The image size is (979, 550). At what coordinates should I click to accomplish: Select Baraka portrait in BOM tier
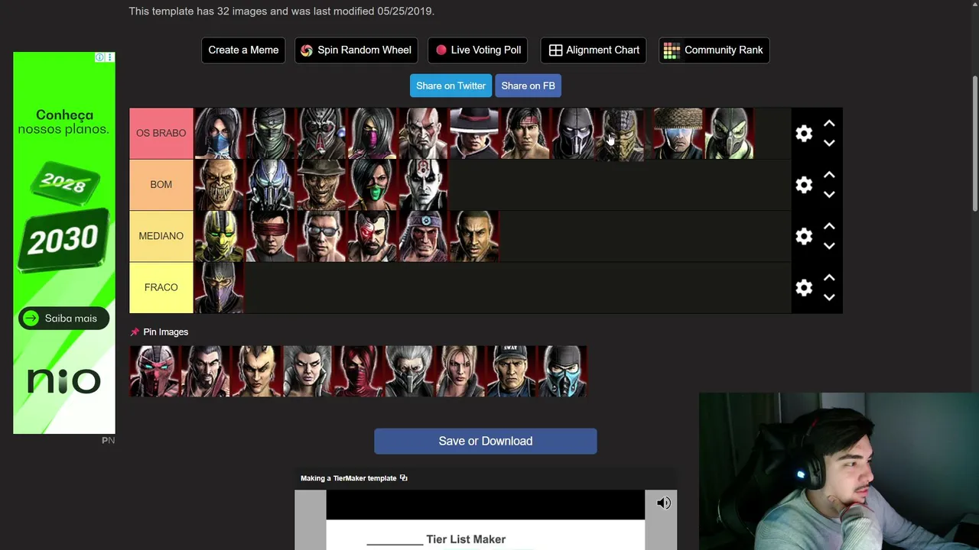[220, 185]
